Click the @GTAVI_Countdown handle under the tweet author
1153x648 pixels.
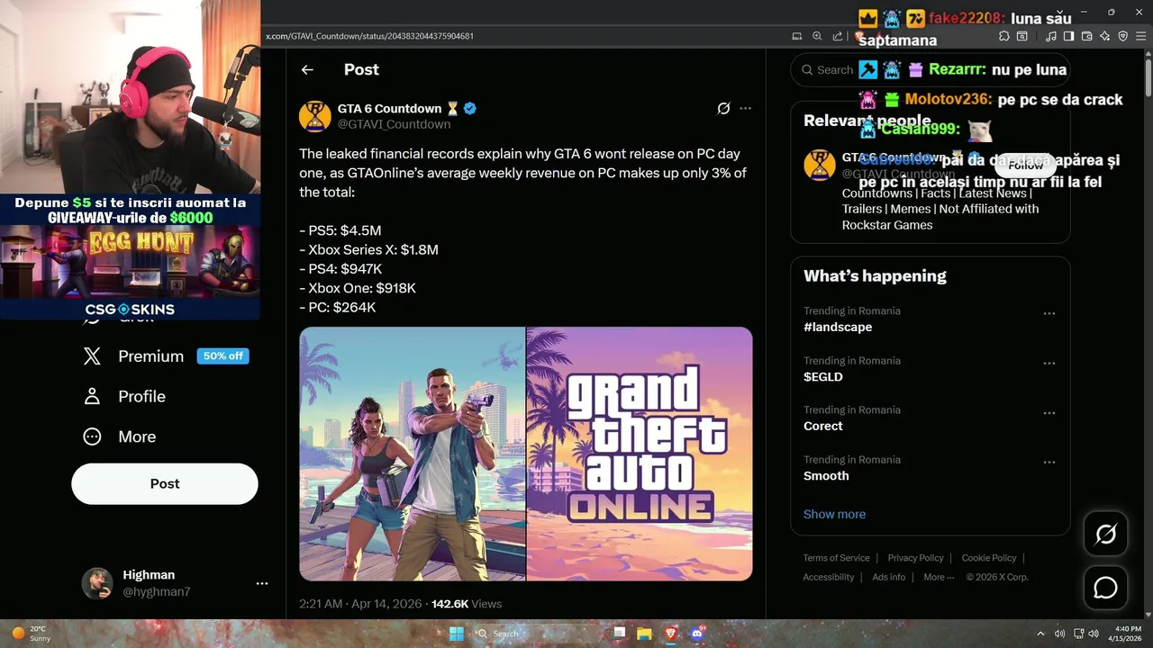click(x=394, y=124)
